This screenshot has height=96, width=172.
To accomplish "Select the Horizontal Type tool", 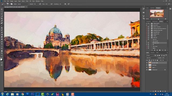I will tap(2, 44).
